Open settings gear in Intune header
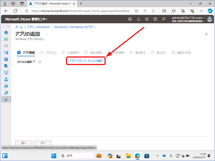The height and width of the screenshot is (161, 215). coord(147,19)
